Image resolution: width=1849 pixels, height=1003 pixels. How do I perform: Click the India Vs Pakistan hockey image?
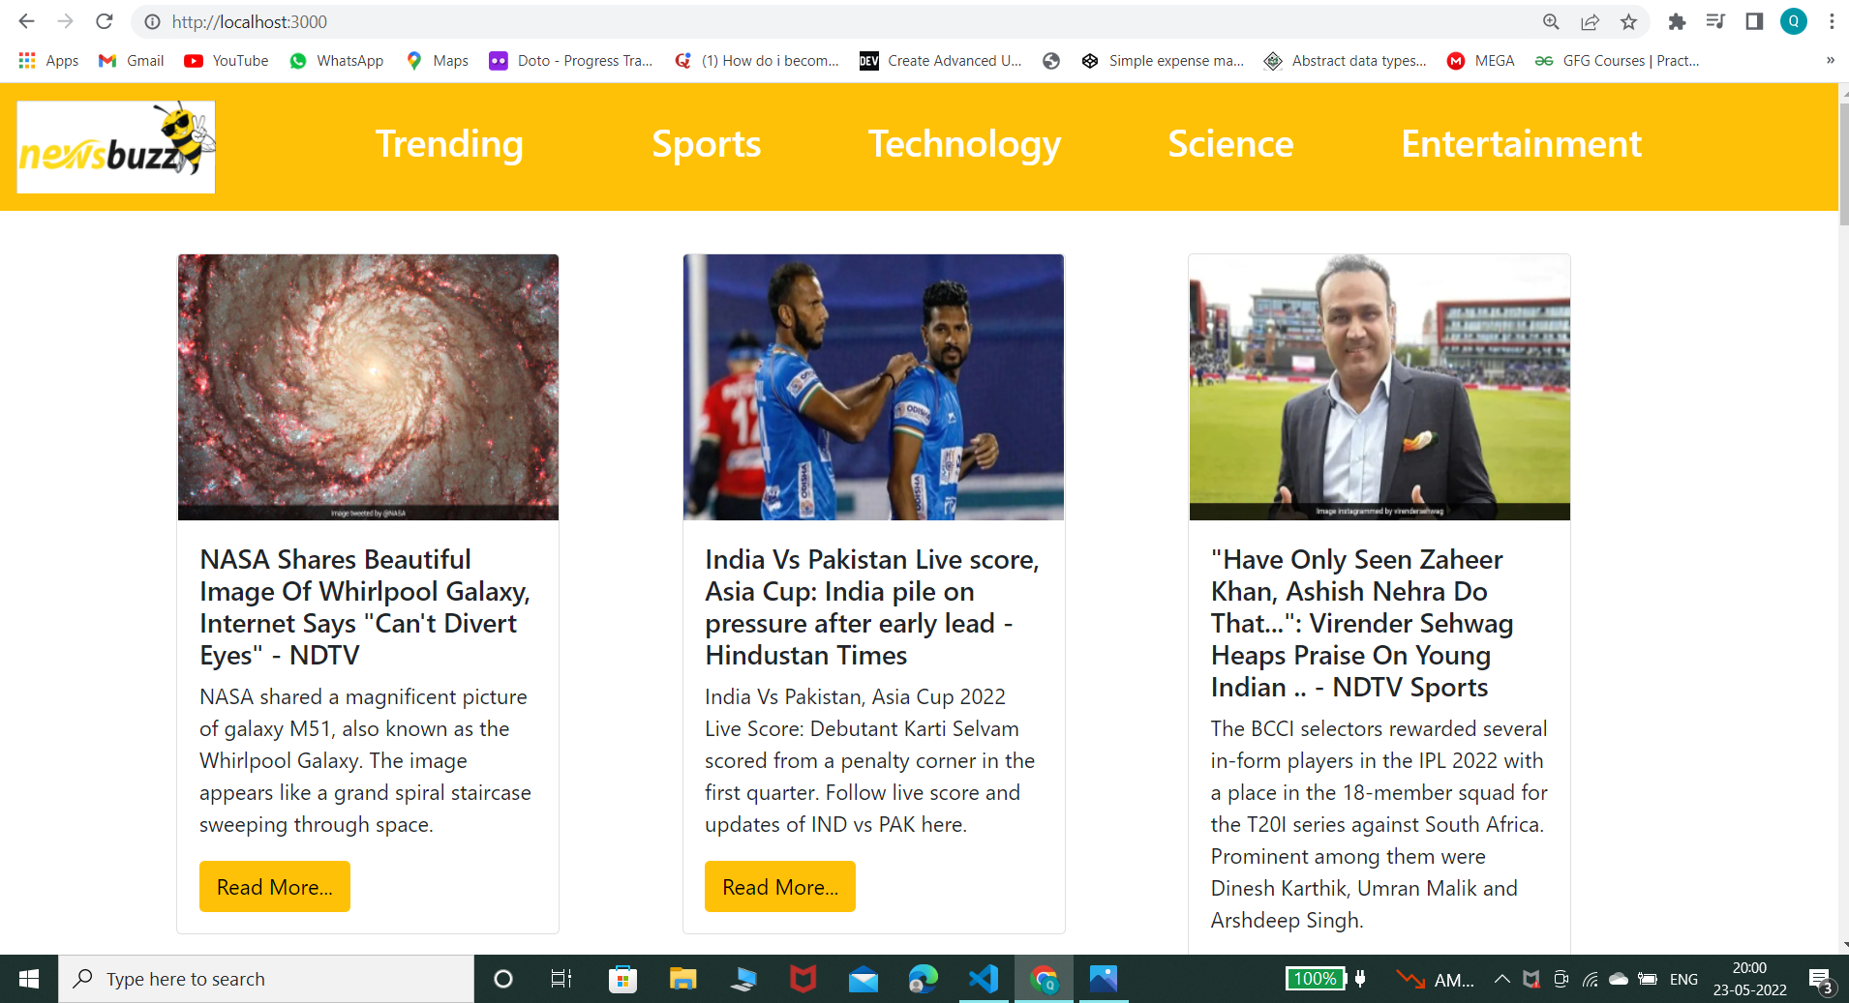(873, 387)
